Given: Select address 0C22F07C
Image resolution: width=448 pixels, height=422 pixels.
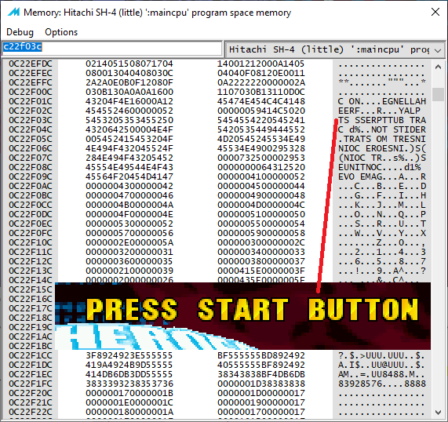Looking at the screenshot, I should point(31,158).
